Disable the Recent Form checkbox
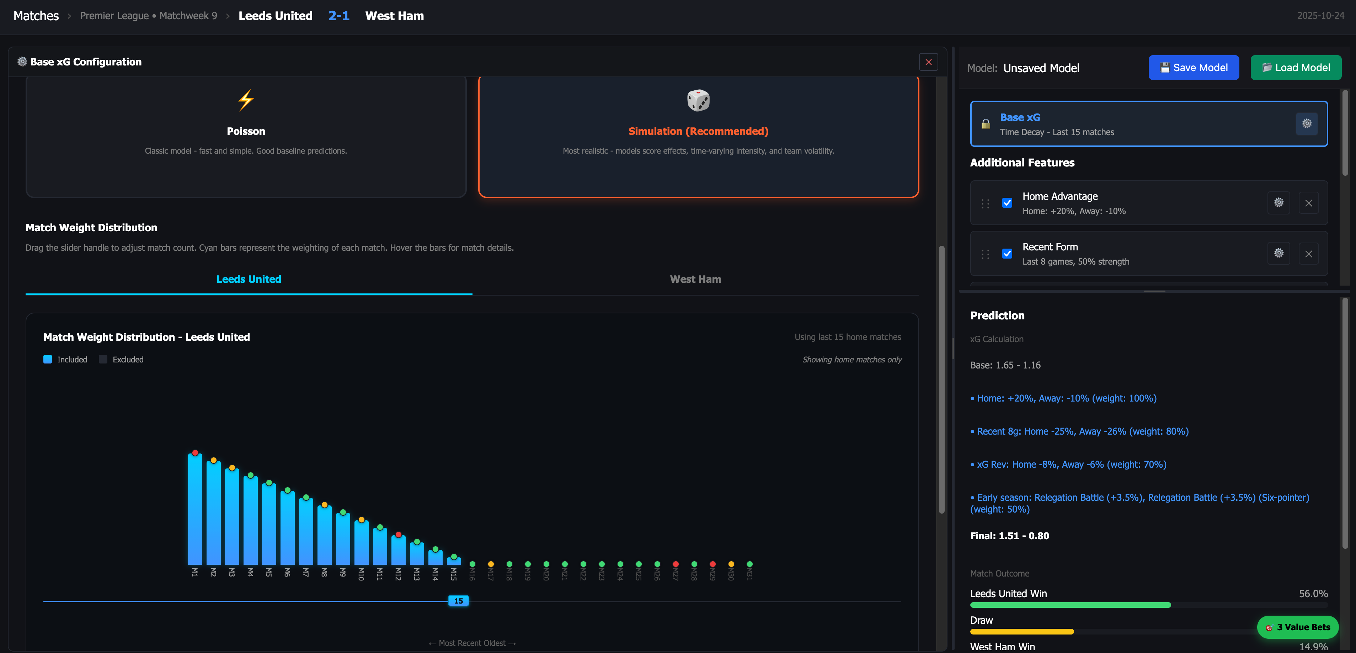This screenshot has width=1356, height=653. pos(1007,253)
